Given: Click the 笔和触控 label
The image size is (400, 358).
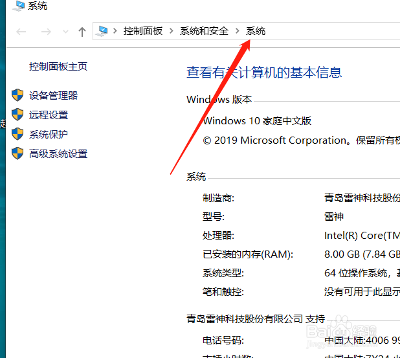Looking at the screenshot, I should click(223, 292).
